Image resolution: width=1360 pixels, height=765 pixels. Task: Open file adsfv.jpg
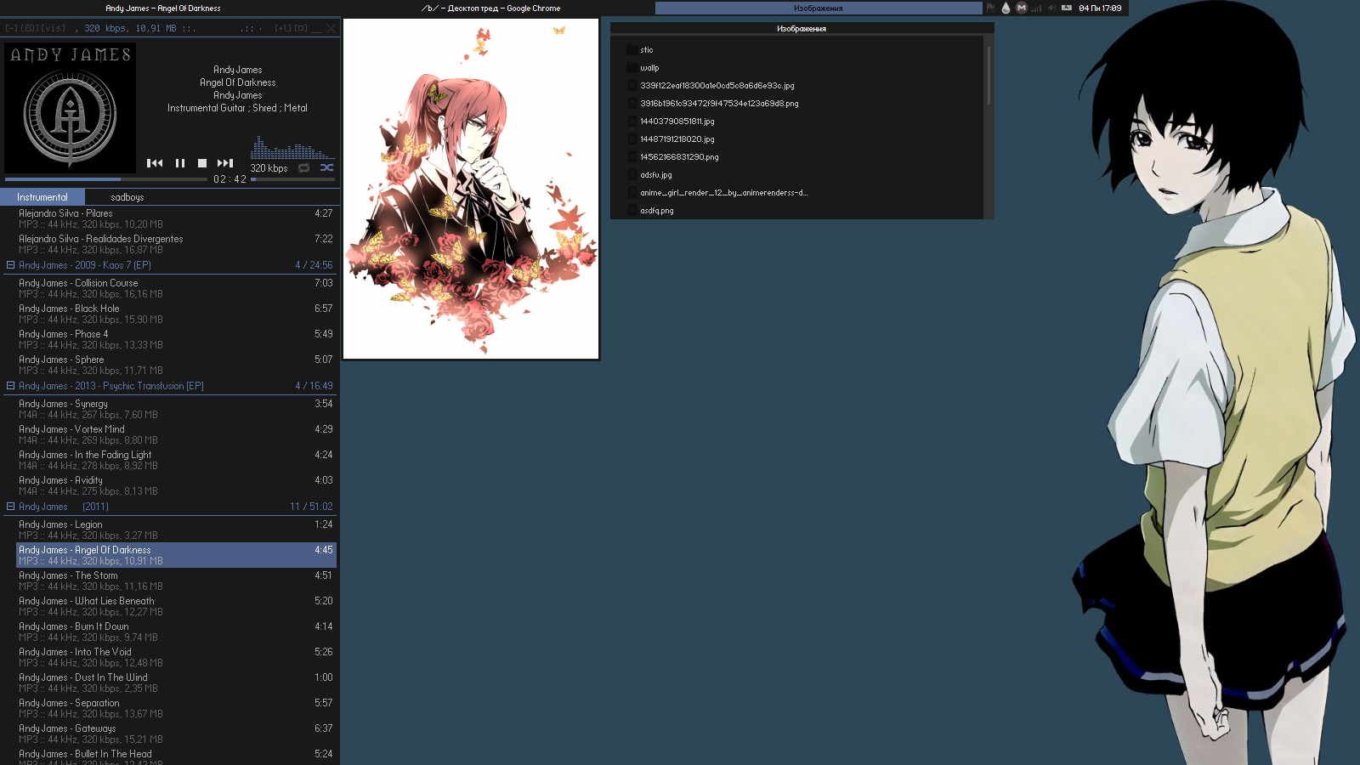pos(656,175)
